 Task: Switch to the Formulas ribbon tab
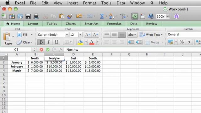coord(114,24)
